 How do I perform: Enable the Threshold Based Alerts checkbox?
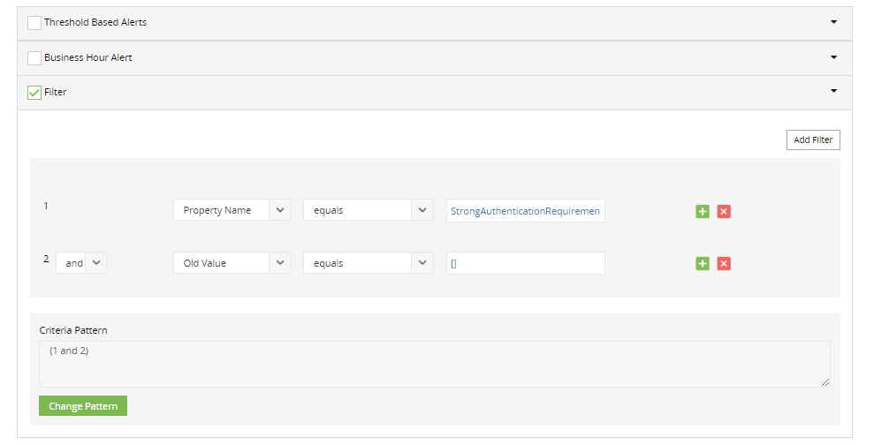coord(34,23)
